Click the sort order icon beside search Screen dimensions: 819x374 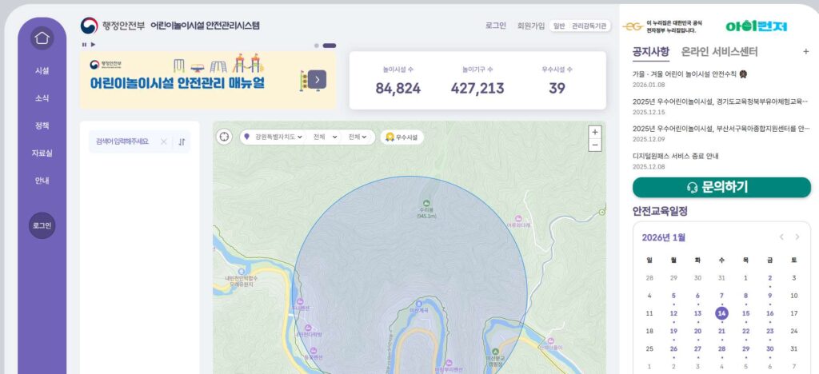[x=182, y=141]
